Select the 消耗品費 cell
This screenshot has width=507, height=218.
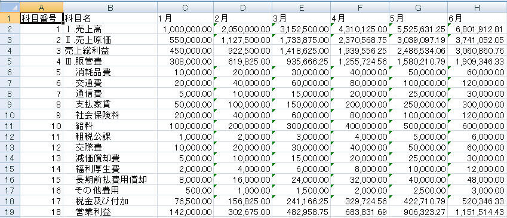110,72
